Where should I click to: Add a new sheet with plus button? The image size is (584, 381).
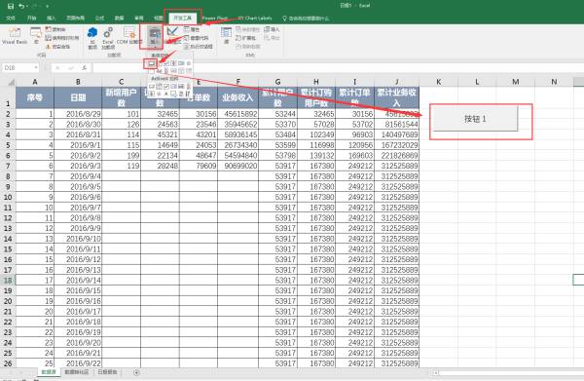tap(136, 372)
